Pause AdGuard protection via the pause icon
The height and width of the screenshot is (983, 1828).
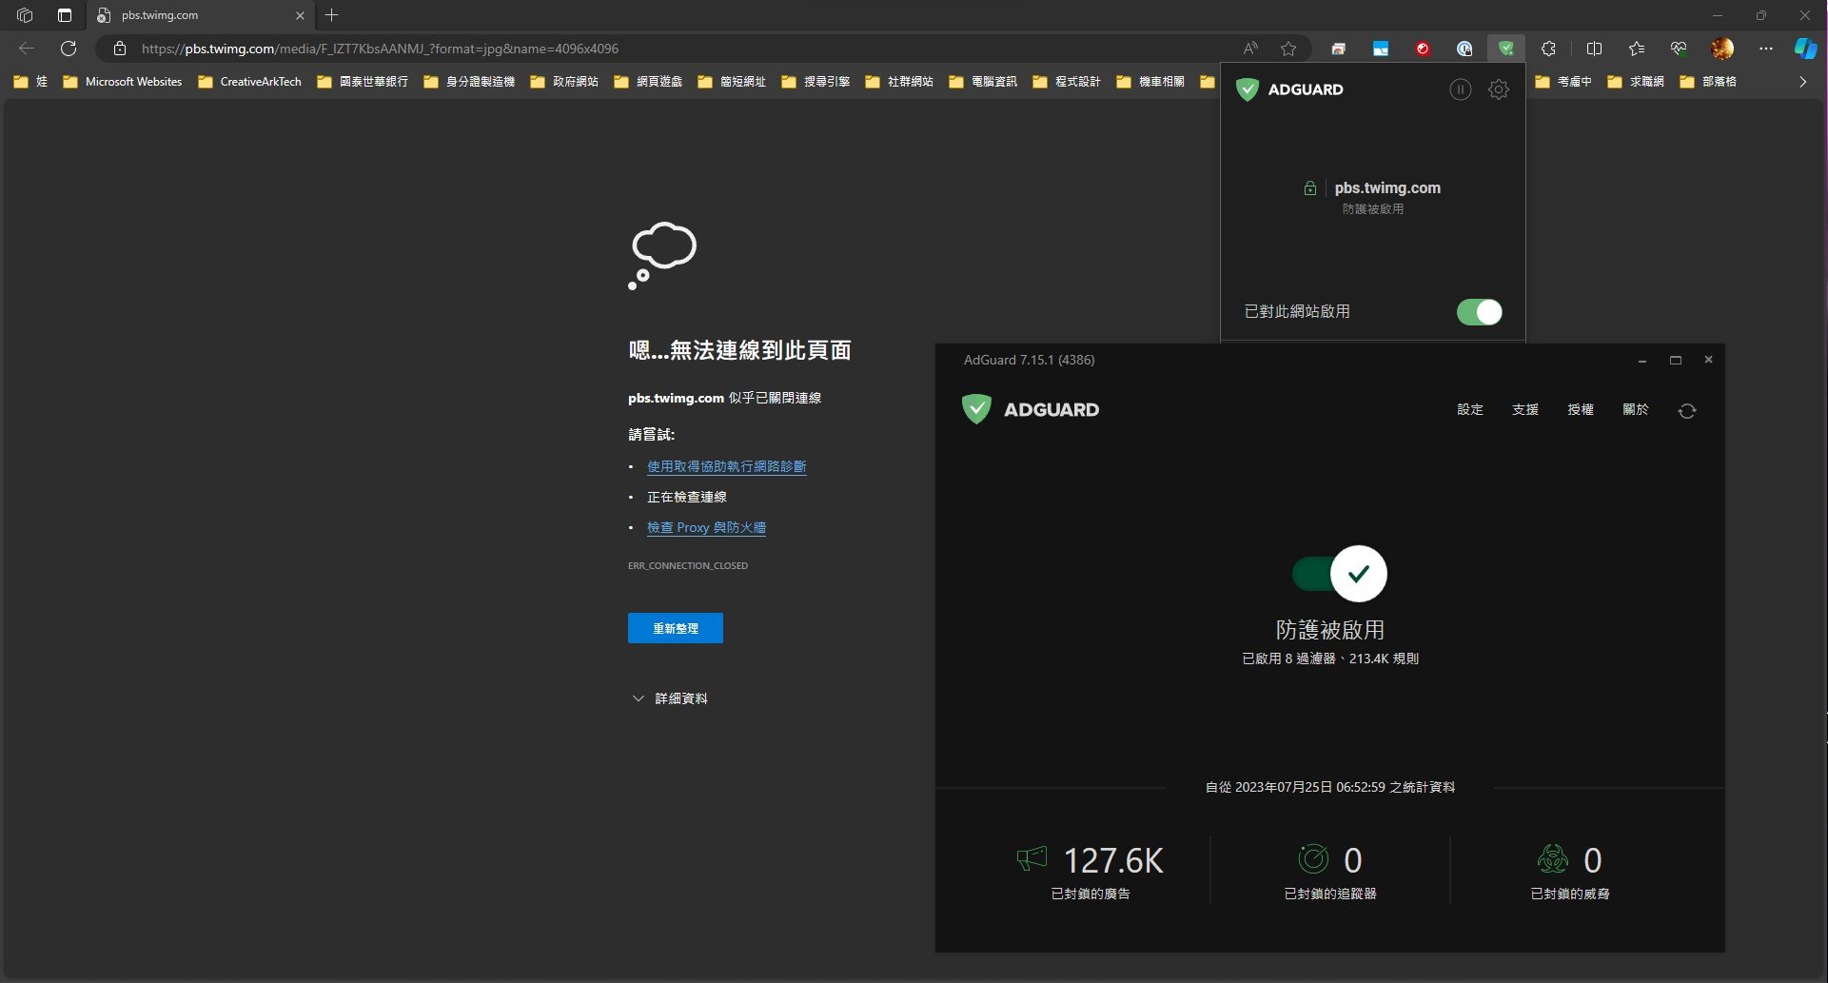coord(1462,89)
